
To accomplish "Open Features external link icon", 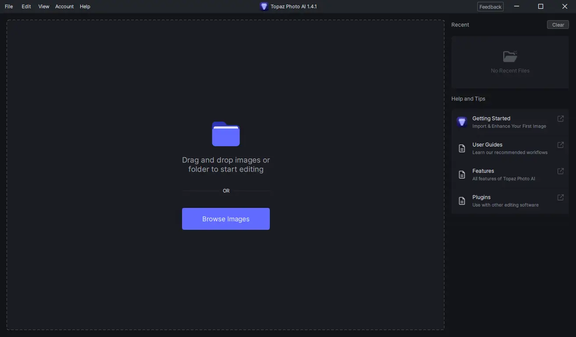I will tap(561, 171).
